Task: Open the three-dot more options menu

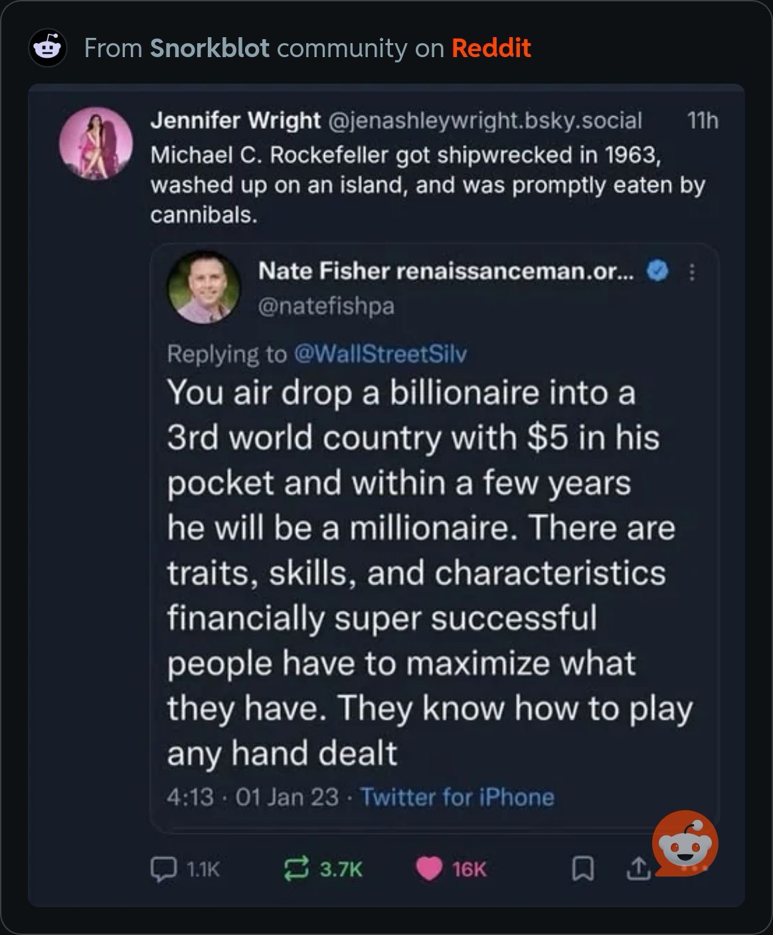Action: (691, 272)
